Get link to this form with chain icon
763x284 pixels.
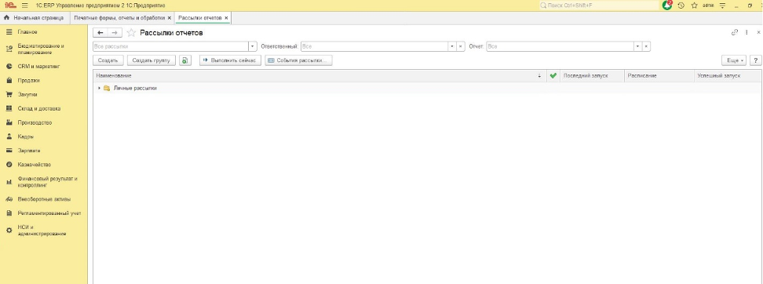point(734,32)
